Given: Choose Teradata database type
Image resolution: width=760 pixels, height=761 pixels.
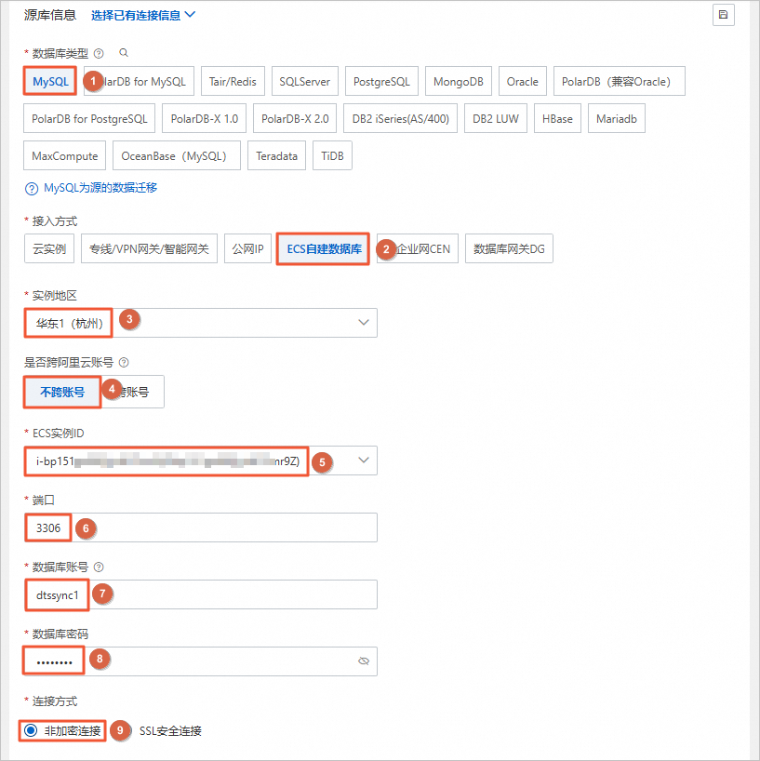Looking at the screenshot, I should [276, 155].
